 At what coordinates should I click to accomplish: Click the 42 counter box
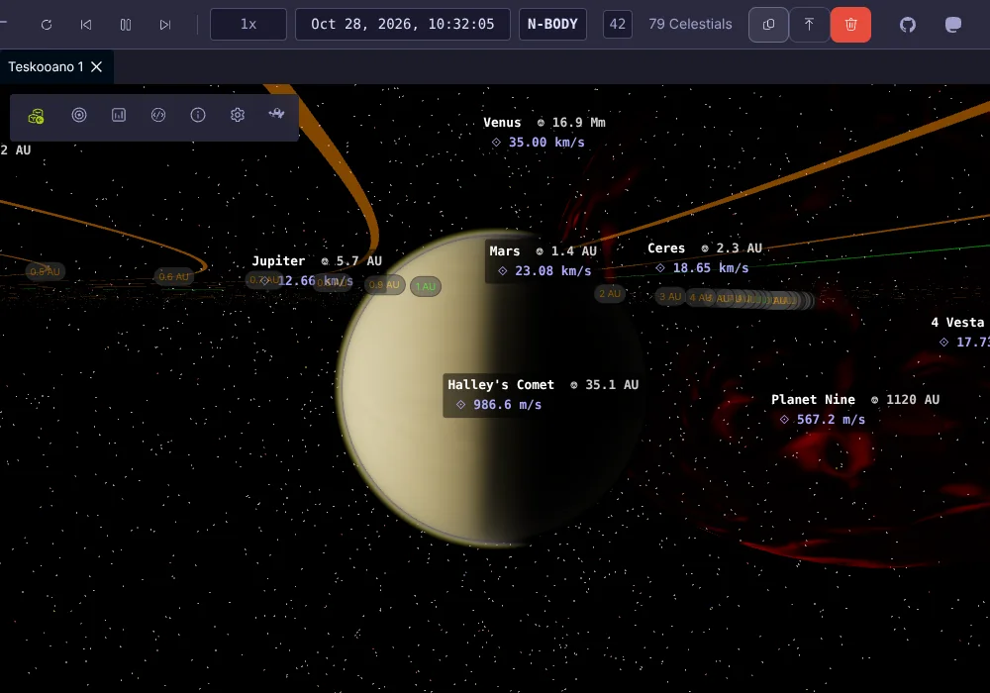(x=618, y=24)
